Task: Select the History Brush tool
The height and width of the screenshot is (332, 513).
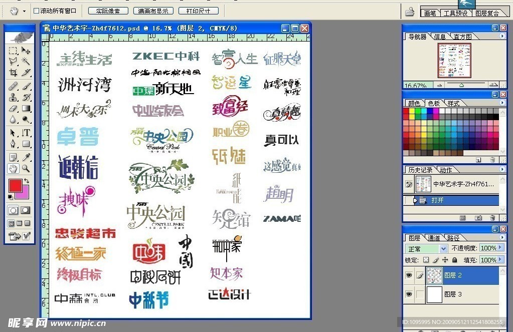Action: pyautogui.click(x=26, y=97)
